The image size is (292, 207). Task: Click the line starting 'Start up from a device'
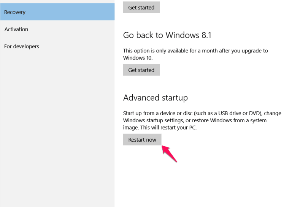pos(202,113)
